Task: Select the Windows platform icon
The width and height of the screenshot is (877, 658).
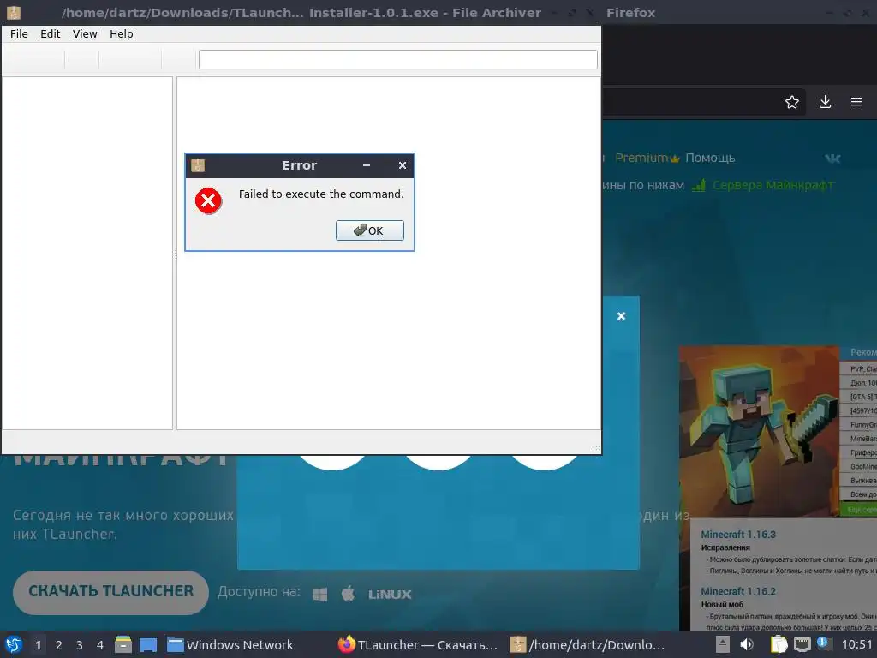Action: coord(320,595)
